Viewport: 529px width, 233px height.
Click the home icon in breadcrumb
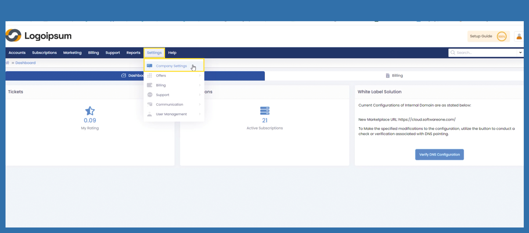coord(7,63)
